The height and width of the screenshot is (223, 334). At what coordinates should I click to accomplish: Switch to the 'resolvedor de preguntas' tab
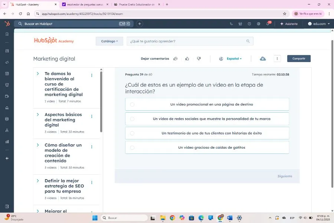tap(85, 4)
